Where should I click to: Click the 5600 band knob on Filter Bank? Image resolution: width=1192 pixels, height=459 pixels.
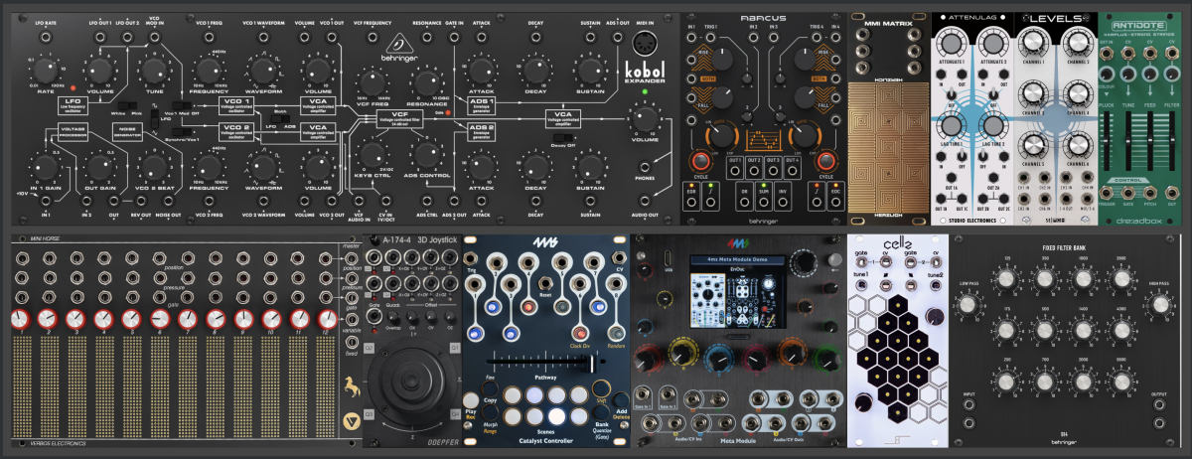1121,382
